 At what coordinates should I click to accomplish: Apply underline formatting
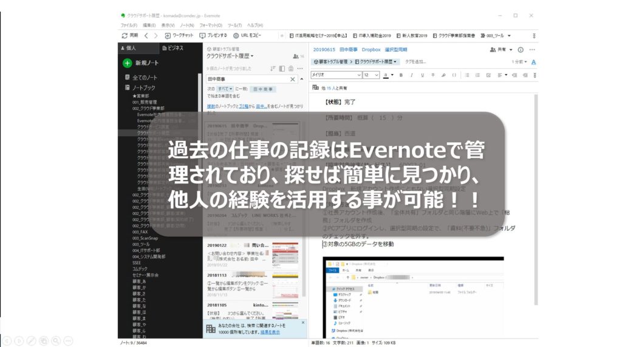(x=423, y=75)
